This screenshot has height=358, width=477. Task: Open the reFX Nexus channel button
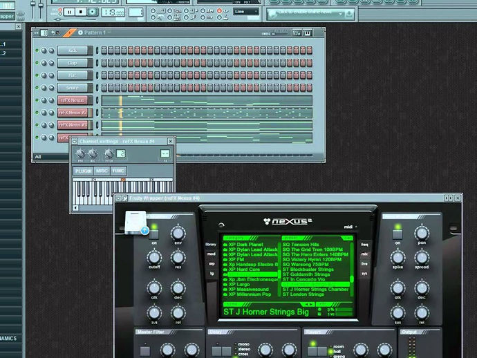[73, 100]
